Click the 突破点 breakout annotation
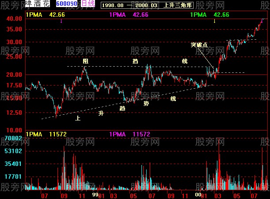Screen dimensions: 270x199 (x=199, y=45)
